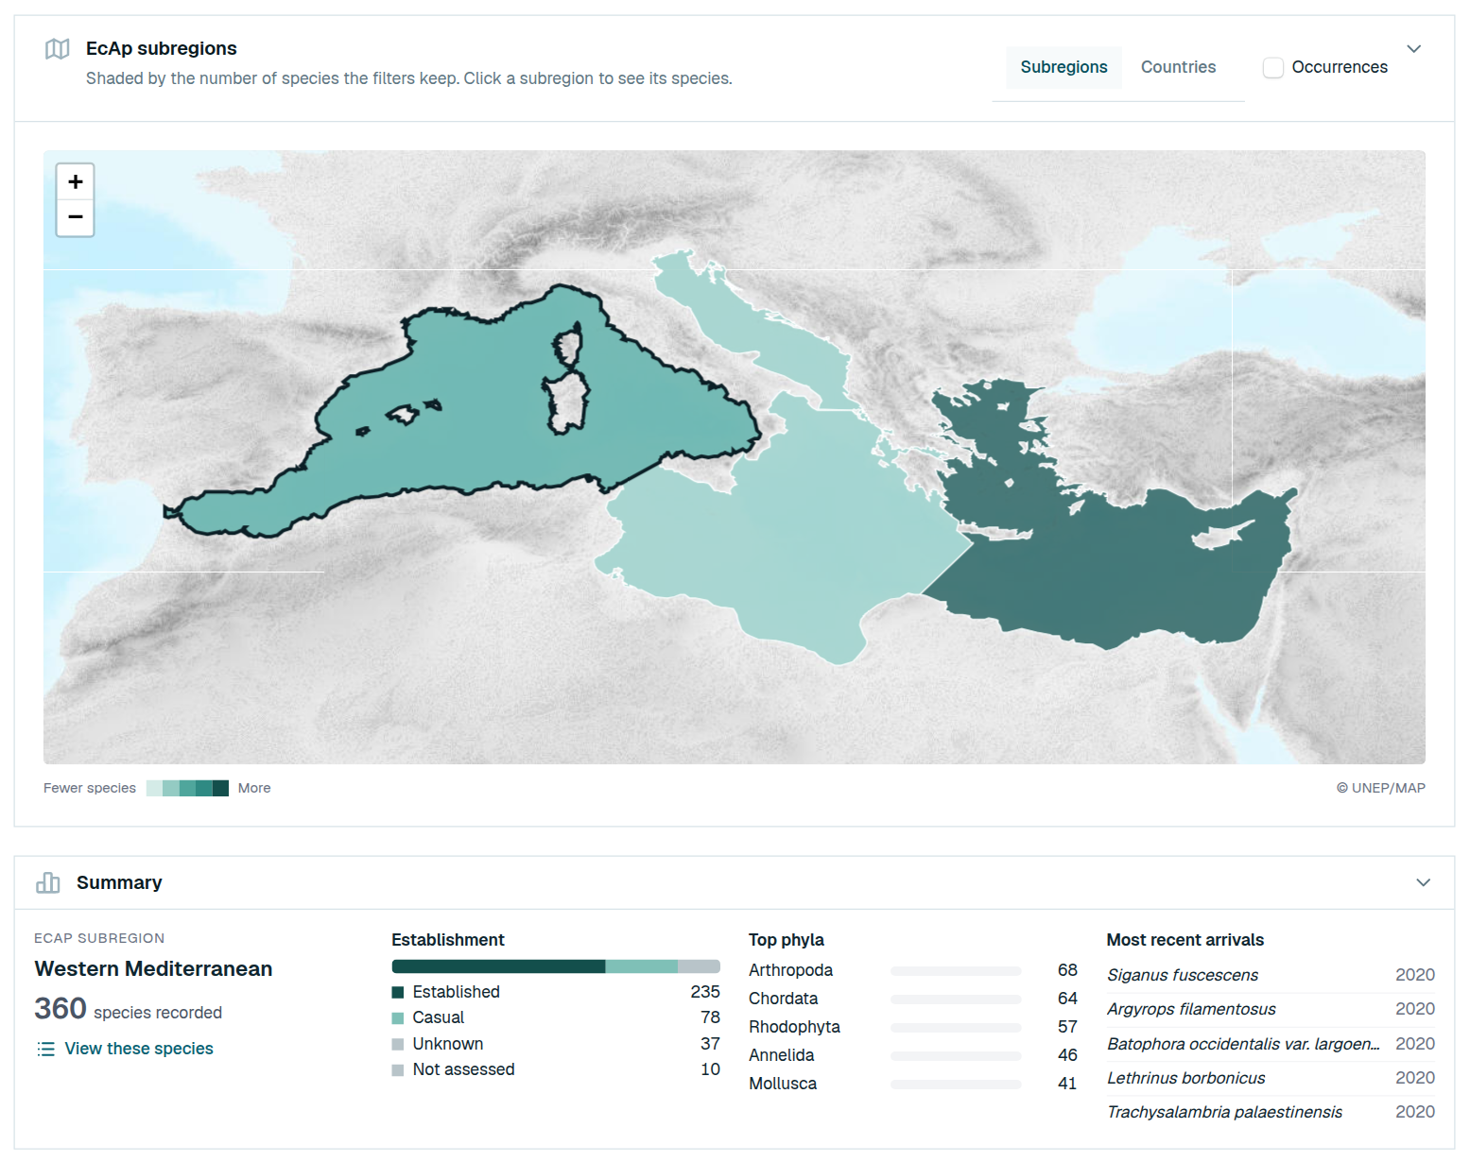The height and width of the screenshot is (1162, 1470).
Task: Click the Top phyla heading
Action: [x=786, y=940]
